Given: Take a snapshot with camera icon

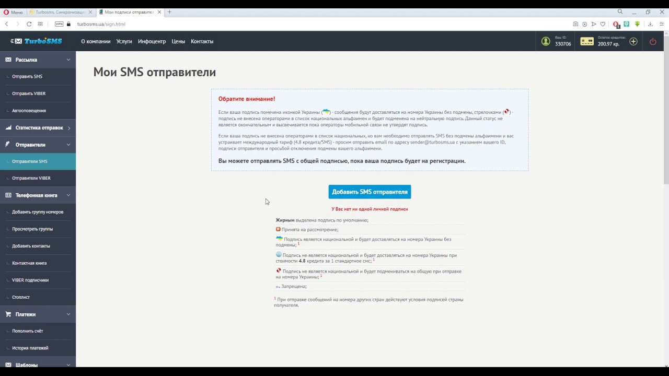Looking at the screenshot, I should [x=575, y=24].
